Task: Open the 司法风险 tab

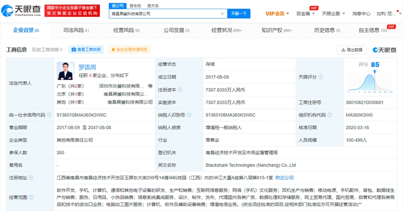Action: 76,30
